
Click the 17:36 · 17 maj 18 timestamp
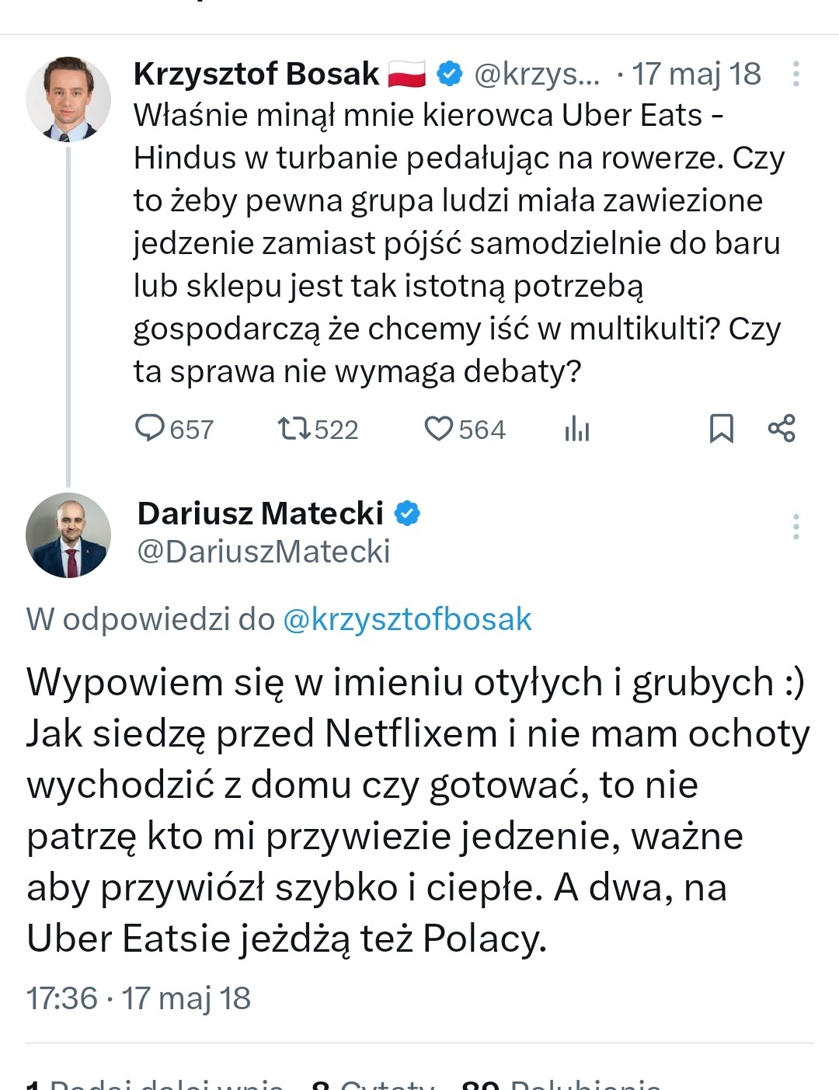[138, 998]
